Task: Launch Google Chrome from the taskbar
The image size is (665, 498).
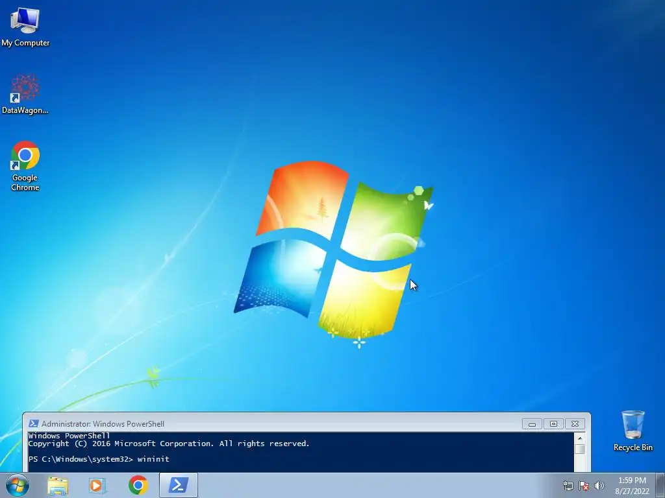Action: (x=138, y=485)
